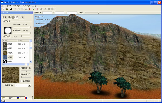Click the Z translation input field
Screen dimensions: 162x103
pyautogui.click(x=72, y=13)
